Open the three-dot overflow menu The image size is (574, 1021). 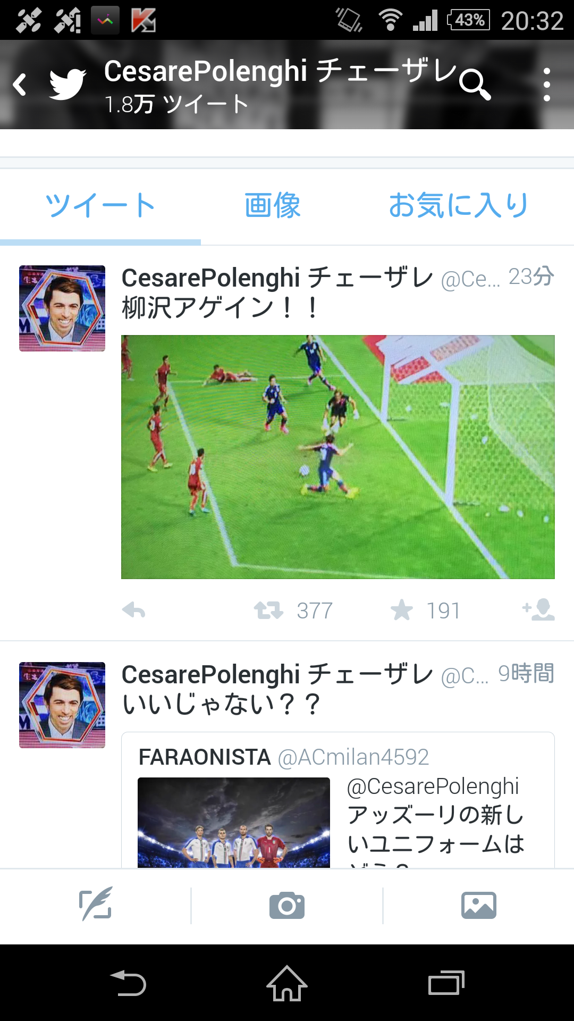(x=547, y=85)
